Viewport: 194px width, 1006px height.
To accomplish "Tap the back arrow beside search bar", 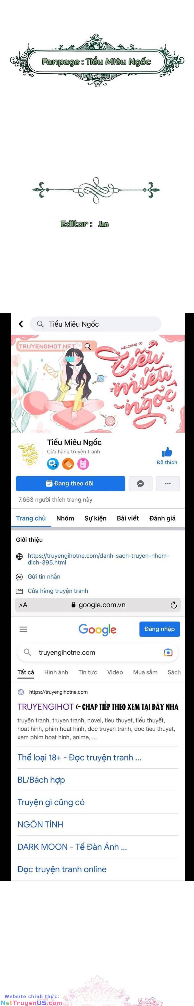I will (21, 324).
